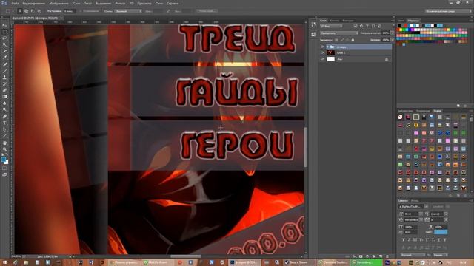Select the Crop tool
Viewport: 474px width, 266px height.
click(x=4, y=51)
